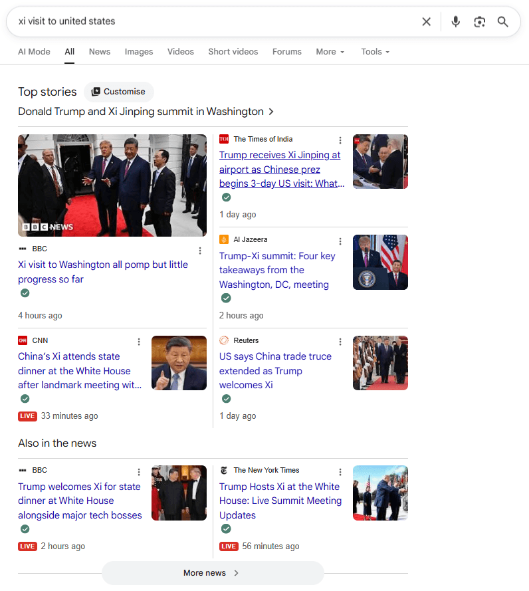
Task: Expand Donald Trump and Xi Jinping summit topic
Action: pyautogui.click(x=146, y=112)
